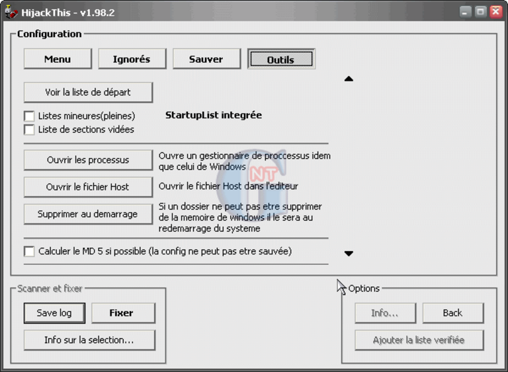Viewport: 508px width, 372px height.
Task: Click the Back button in Options
Action: point(453,313)
